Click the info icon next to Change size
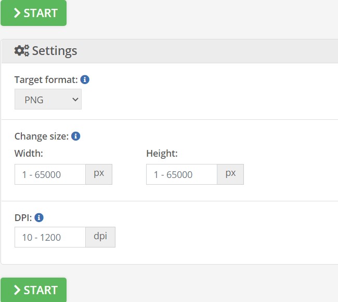 pyautogui.click(x=75, y=136)
